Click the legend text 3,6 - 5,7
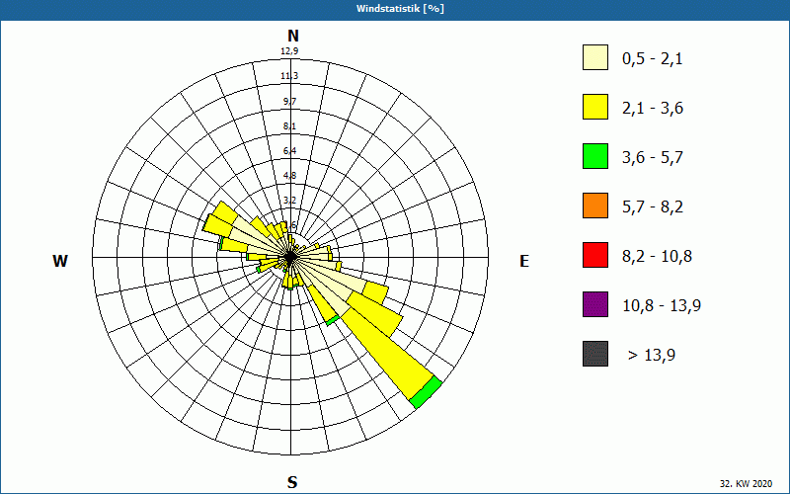Screen dimensions: 790x494 point(653,158)
